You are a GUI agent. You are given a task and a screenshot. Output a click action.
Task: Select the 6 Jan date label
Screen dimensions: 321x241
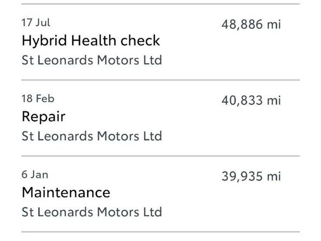click(x=35, y=175)
